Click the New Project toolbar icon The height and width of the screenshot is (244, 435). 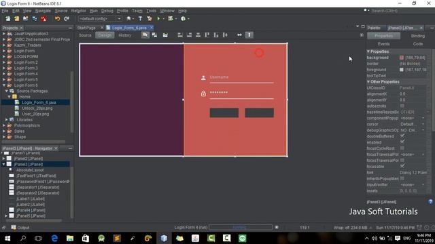[x=16, y=18]
